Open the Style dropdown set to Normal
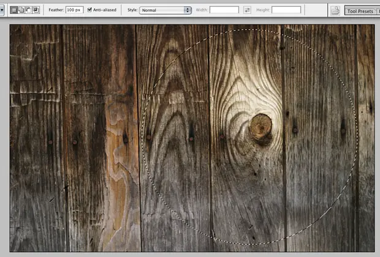Viewport: 380px width, 257px height. point(165,10)
